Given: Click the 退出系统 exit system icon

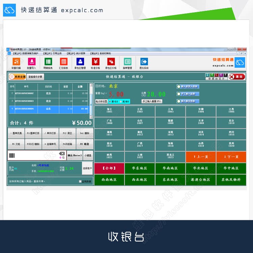Looking at the screenshot, I should click(144, 63).
